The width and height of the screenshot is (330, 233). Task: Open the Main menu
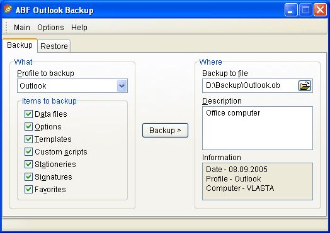click(x=22, y=27)
